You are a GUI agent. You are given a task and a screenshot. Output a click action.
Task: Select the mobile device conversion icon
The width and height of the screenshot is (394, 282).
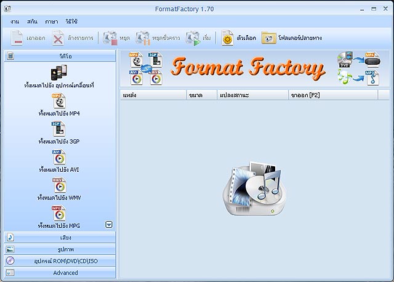[x=59, y=72]
